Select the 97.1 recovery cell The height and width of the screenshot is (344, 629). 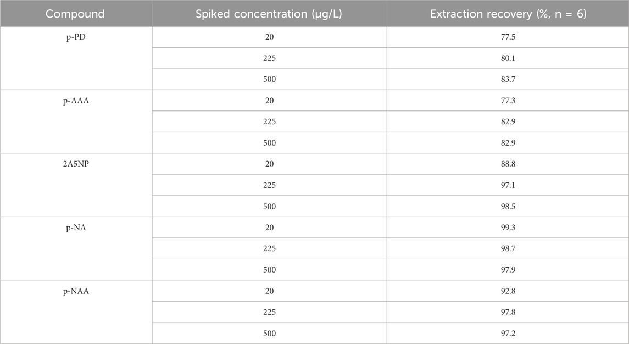pyautogui.click(x=508, y=185)
